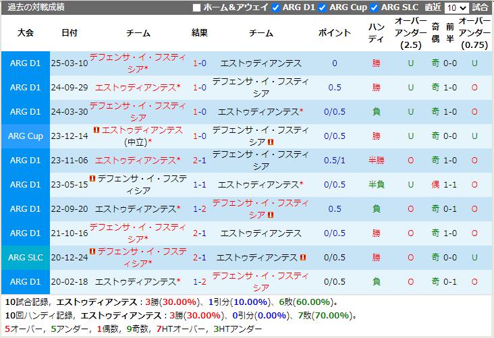Click away team エストゥディアンテス in 25-03-10 row
Image resolution: width=494 pixels, height=338 pixels.
click(261, 63)
